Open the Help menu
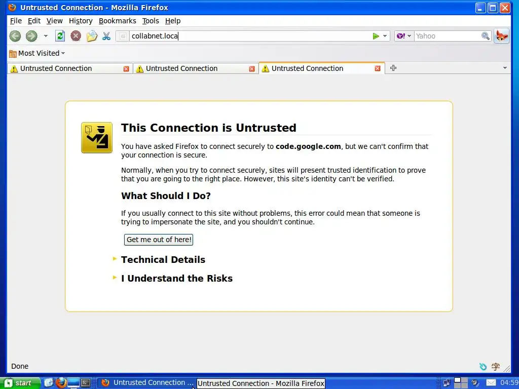The width and height of the screenshot is (519, 389). click(x=173, y=21)
